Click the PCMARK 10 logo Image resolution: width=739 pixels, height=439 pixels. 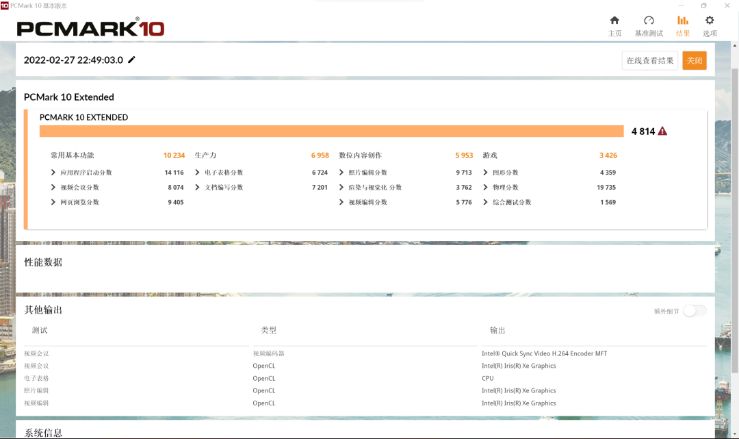[x=90, y=28]
